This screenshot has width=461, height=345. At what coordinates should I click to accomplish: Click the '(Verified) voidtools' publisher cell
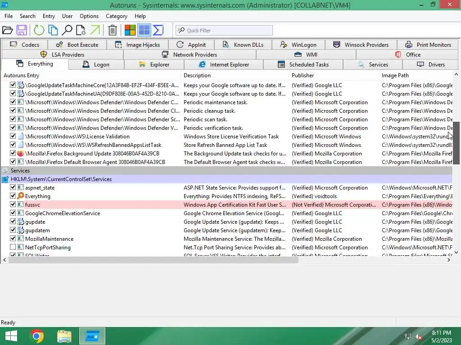tap(314, 196)
